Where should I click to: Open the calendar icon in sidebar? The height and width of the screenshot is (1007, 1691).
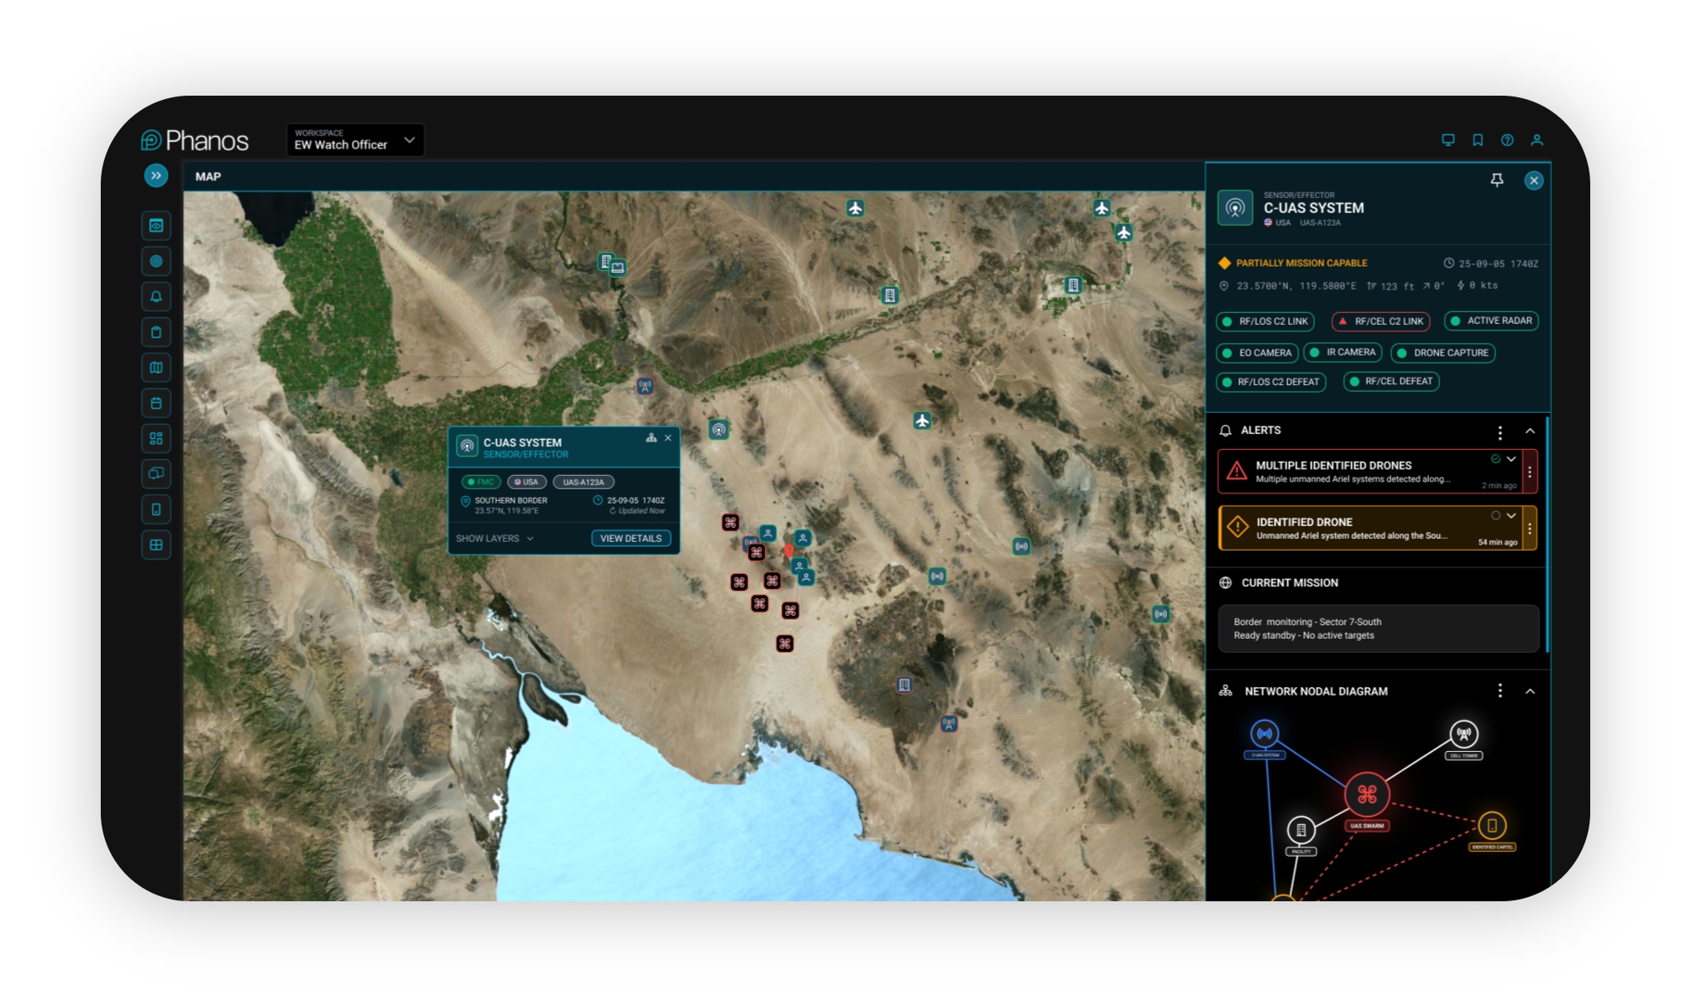tap(156, 404)
